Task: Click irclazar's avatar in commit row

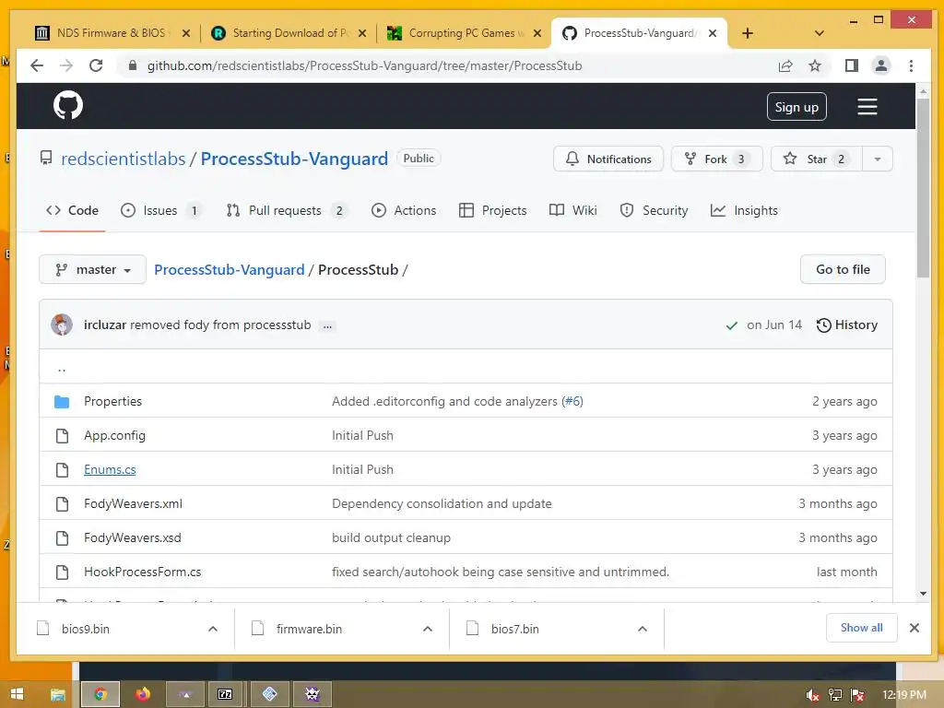Action: pyautogui.click(x=62, y=324)
